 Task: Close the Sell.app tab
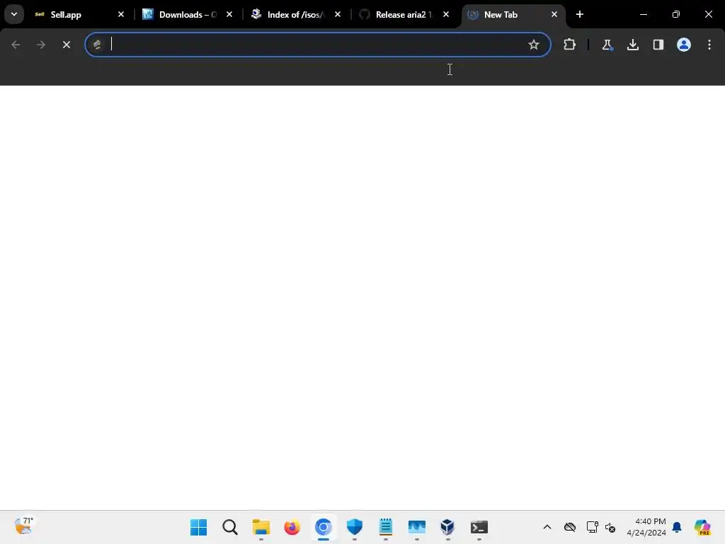121,14
